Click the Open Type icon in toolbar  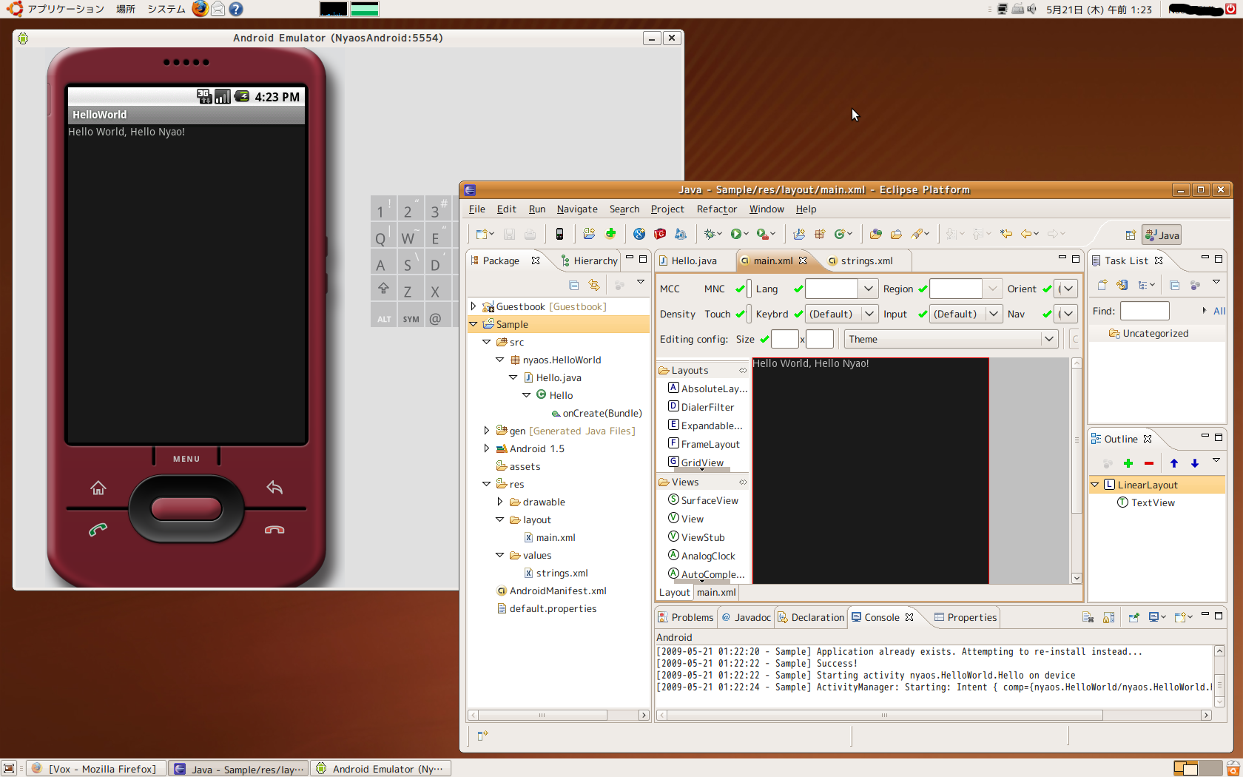tap(875, 234)
